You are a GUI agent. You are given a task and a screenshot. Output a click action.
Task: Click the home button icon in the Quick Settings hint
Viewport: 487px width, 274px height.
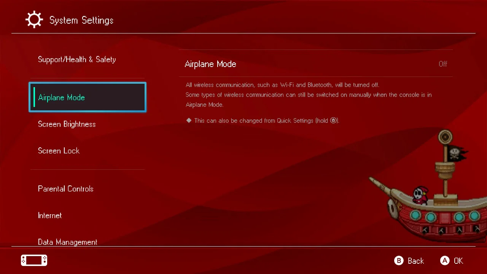click(x=333, y=120)
